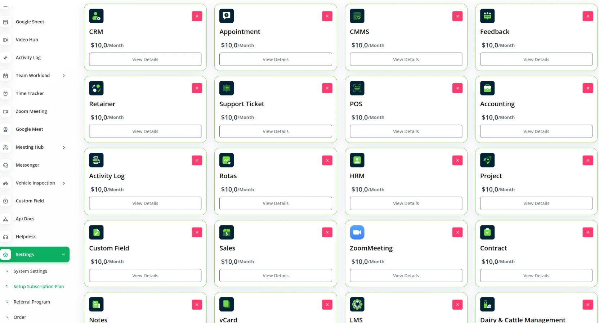The height and width of the screenshot is (323, 599).
Task: Remove the Contract module with red X
Action: 587,232
